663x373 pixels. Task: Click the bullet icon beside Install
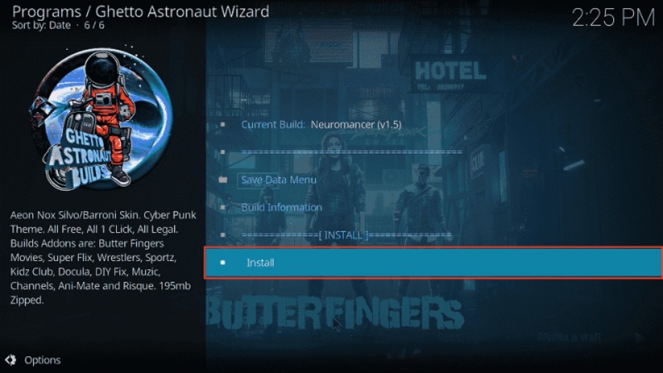(x=223, y=262)
